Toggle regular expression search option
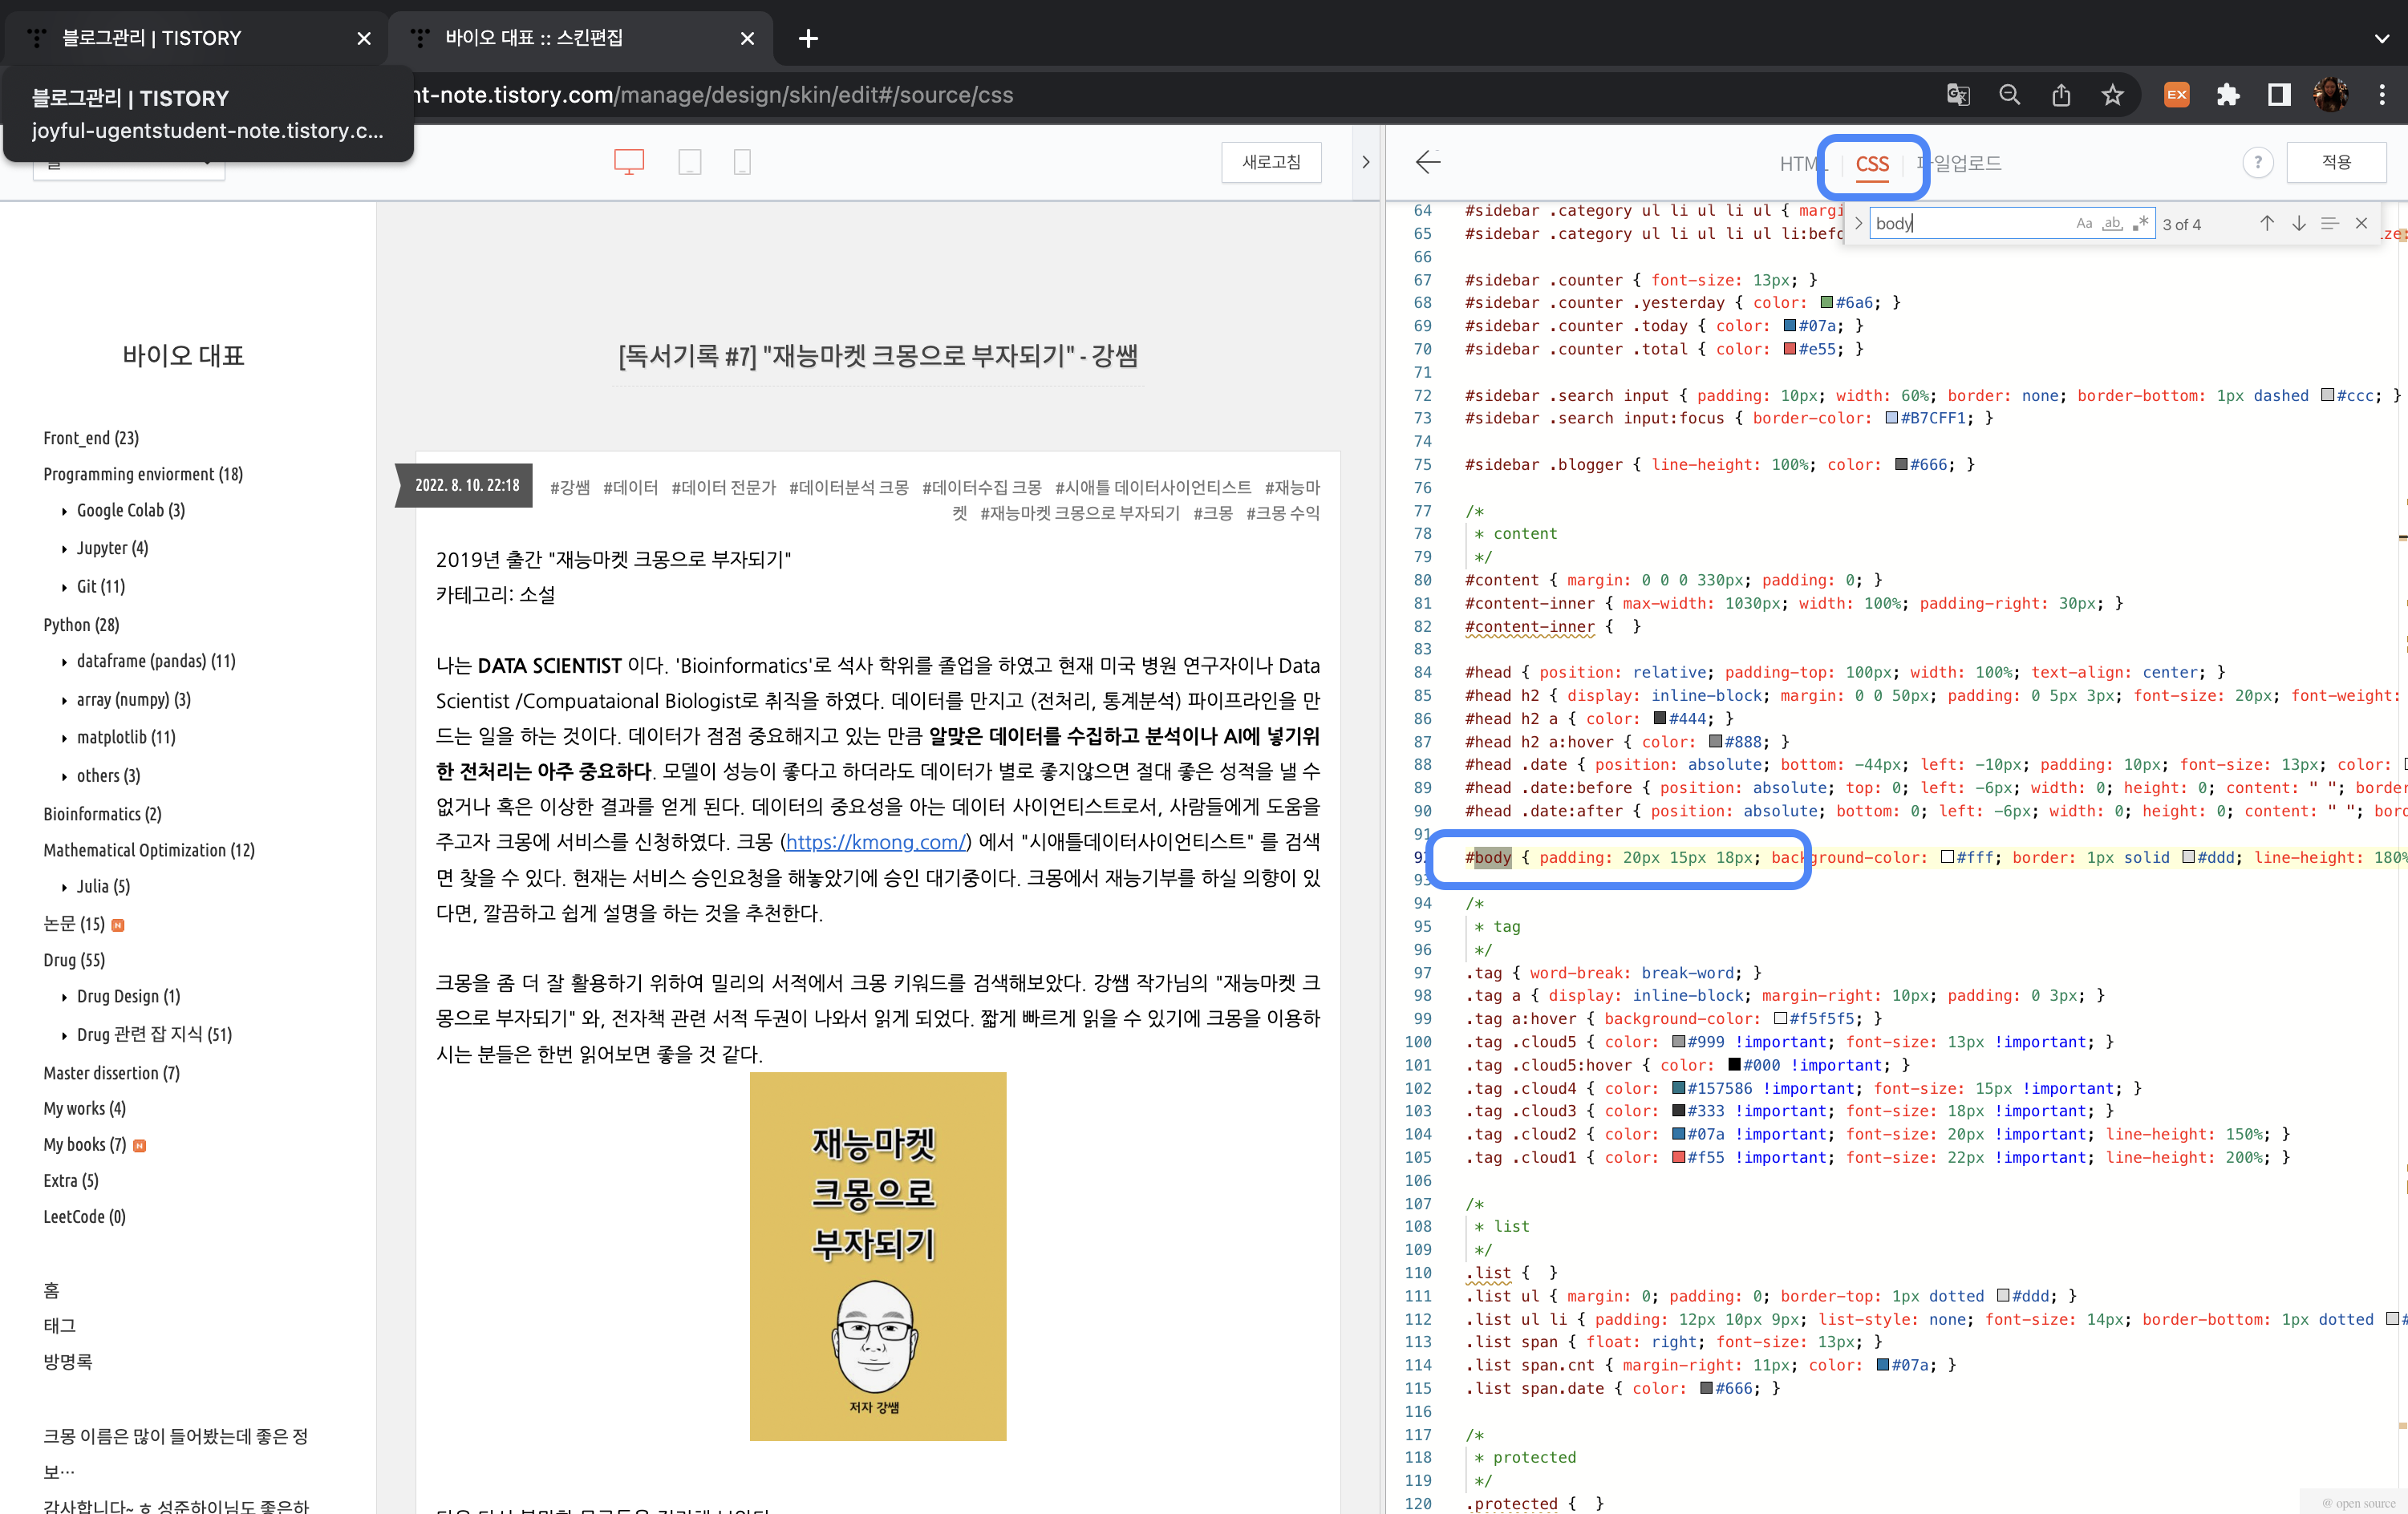Screen dimensions: 2408x1514 pos(2140,223)
